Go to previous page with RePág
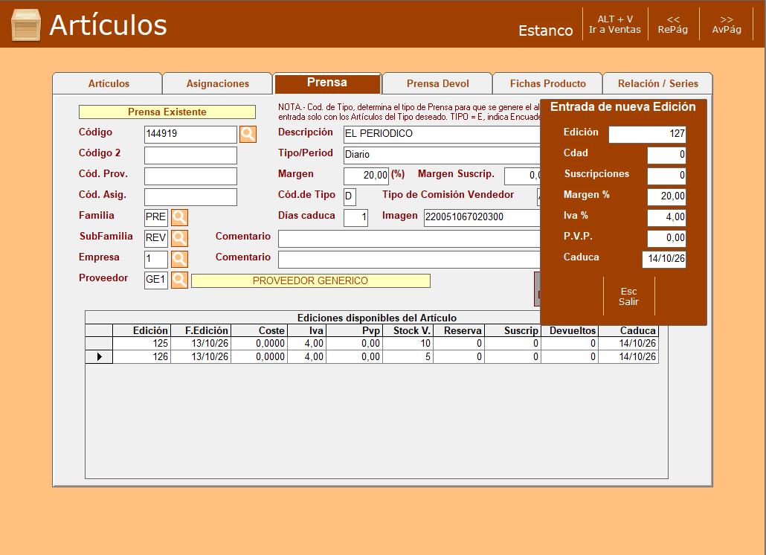The width and height of the screenshot is (766, 555). pos(673,25)
